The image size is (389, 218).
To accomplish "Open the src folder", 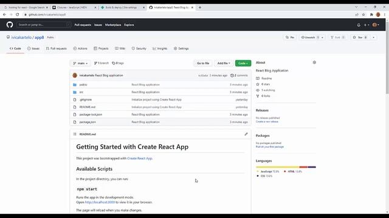I will 81,92.
